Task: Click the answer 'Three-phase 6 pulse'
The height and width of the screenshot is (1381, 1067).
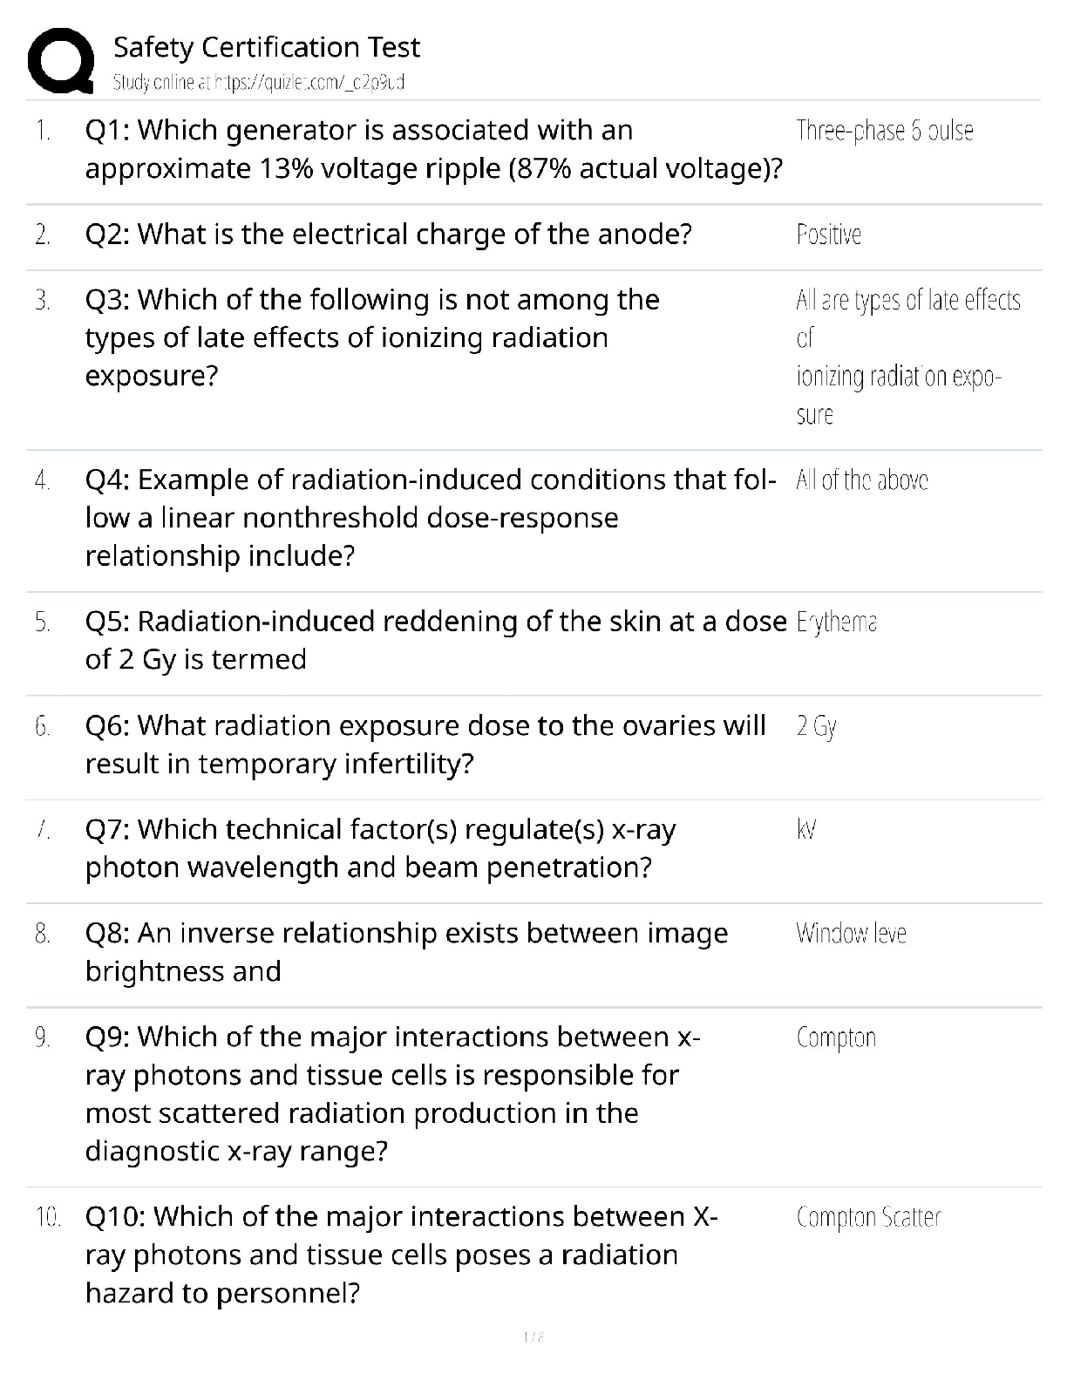Action: pyautogui.click(x=884, y=131)
